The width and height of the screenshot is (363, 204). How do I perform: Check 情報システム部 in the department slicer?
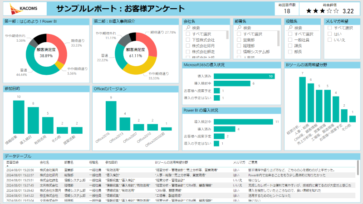tap(239, 52)
